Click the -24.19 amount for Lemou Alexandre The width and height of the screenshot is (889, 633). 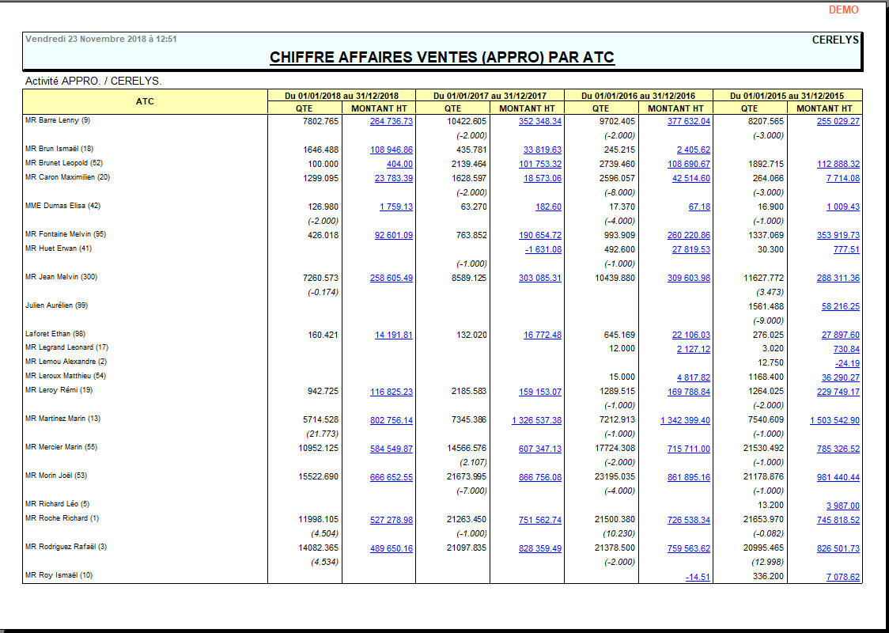tap(847, 363)
